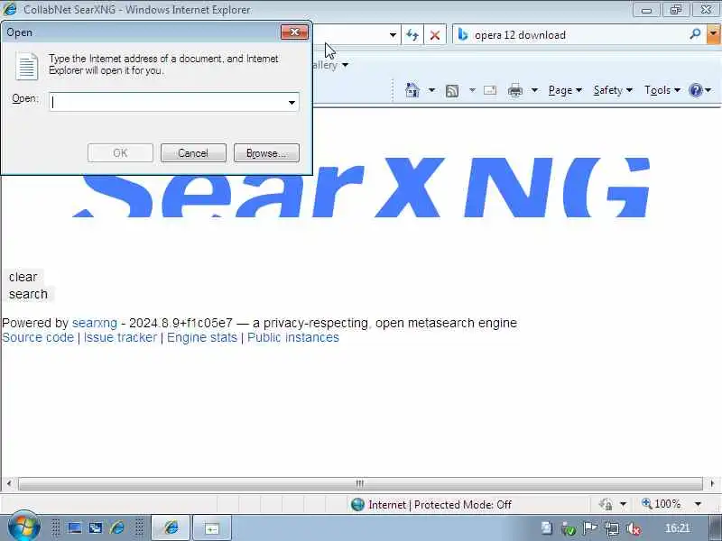Click the Refresh icon beside the address bar
This screenshot has width=722, height=541.
[x=412, y=35]
